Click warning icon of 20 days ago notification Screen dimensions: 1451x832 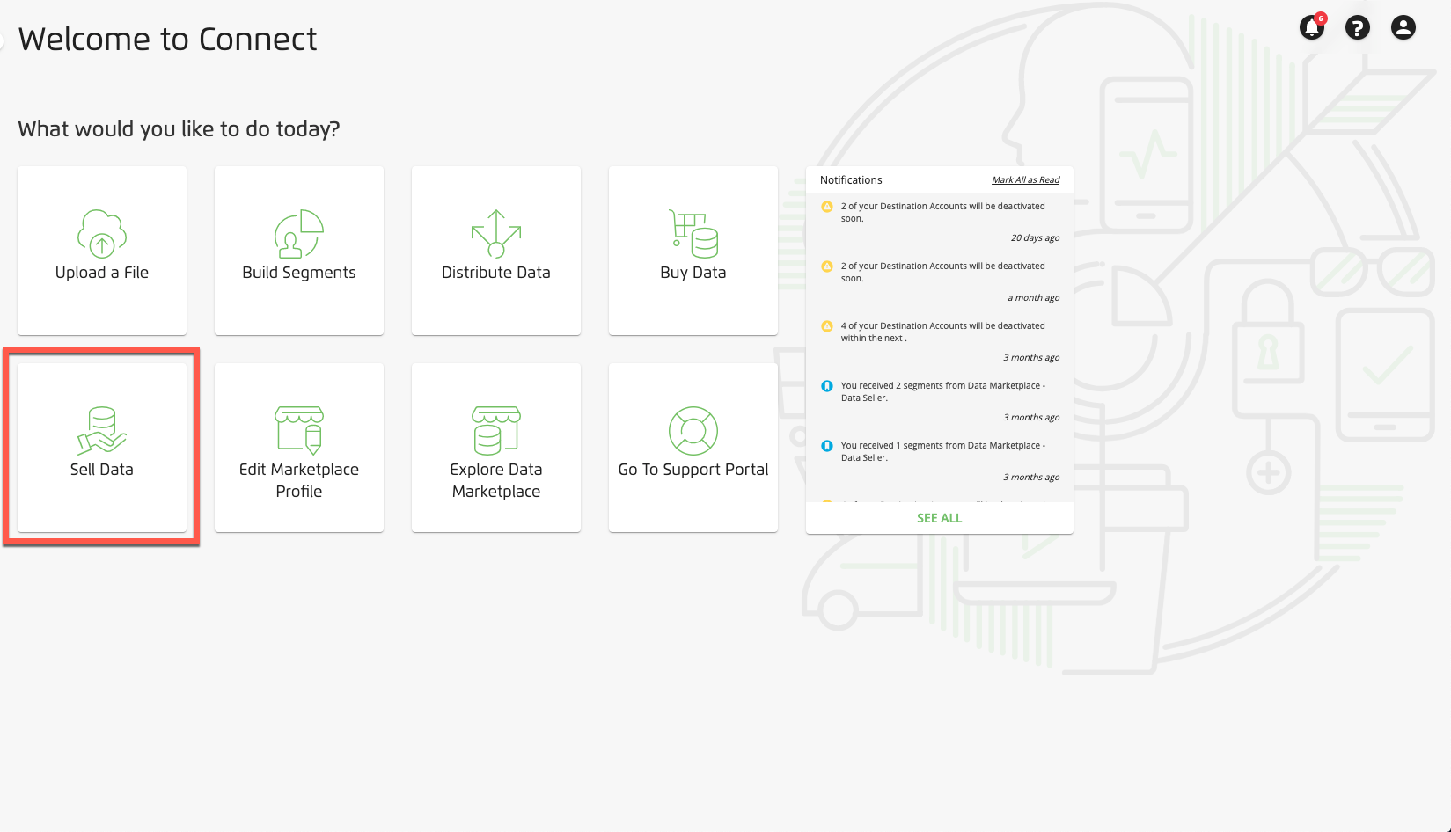pyautogui.click(x=827, y=207)
